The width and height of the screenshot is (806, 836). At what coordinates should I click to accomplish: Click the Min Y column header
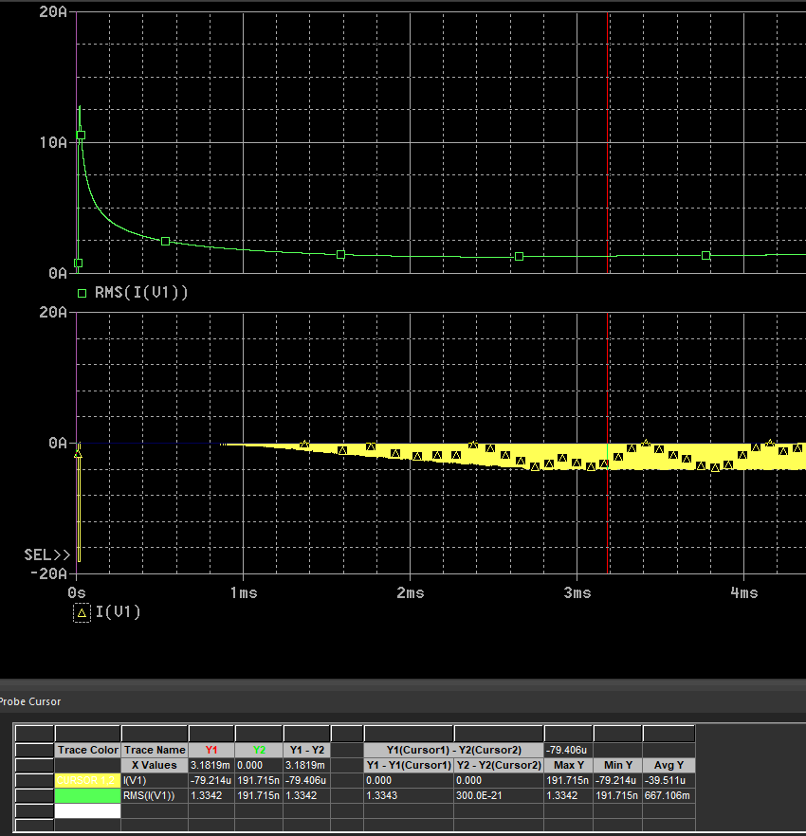coord(617,765)
